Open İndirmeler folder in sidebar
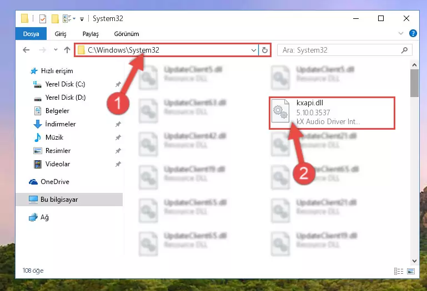 [x=61, y=124]
